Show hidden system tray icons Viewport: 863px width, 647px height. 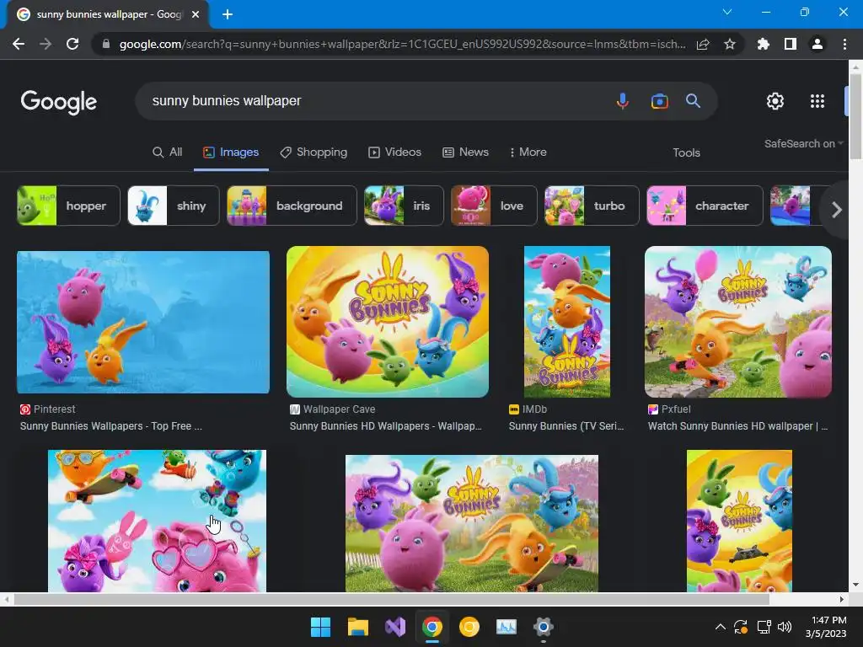[x=720, y=627]
